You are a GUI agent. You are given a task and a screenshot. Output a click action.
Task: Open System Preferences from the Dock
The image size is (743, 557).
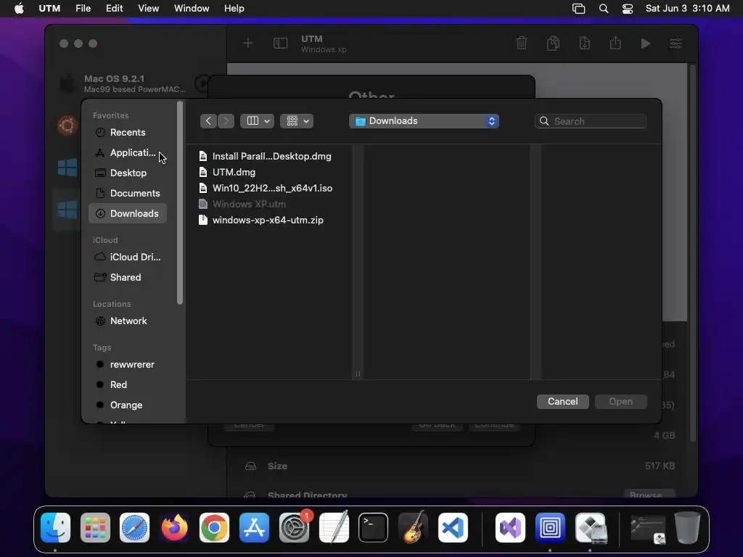pos(295,528)
